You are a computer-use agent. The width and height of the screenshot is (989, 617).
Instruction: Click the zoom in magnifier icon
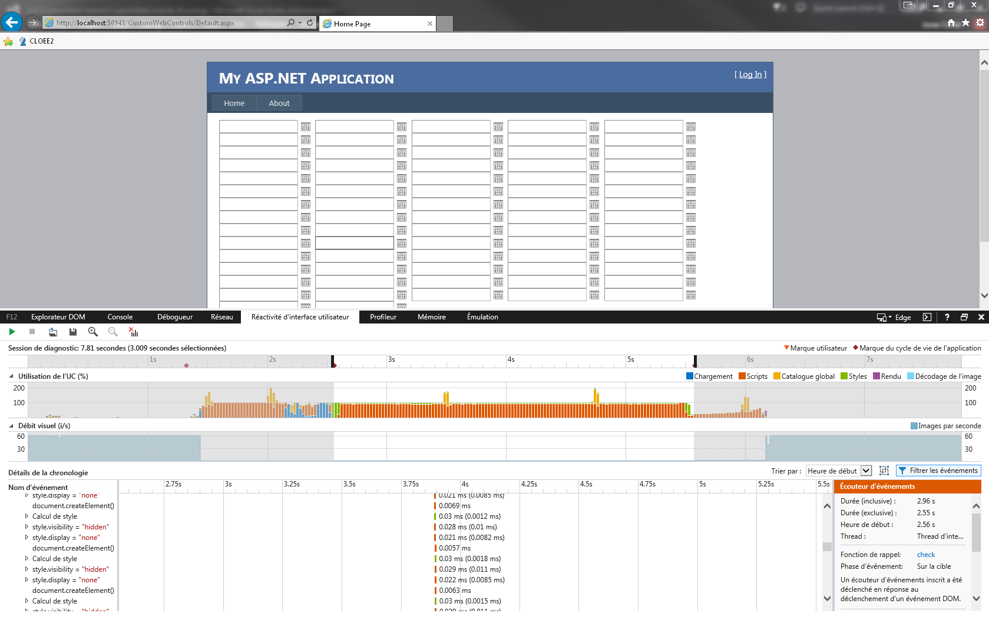click(x=93, y=332)
